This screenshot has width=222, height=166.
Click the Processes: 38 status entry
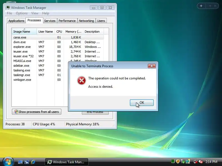(15, 124)
